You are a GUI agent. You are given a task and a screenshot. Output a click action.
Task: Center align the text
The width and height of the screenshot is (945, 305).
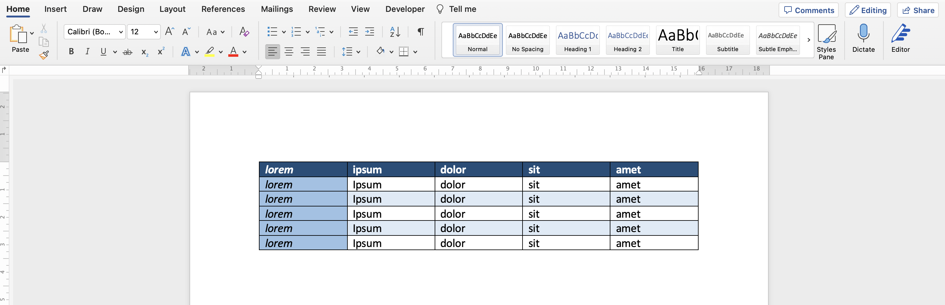[289, 51]
